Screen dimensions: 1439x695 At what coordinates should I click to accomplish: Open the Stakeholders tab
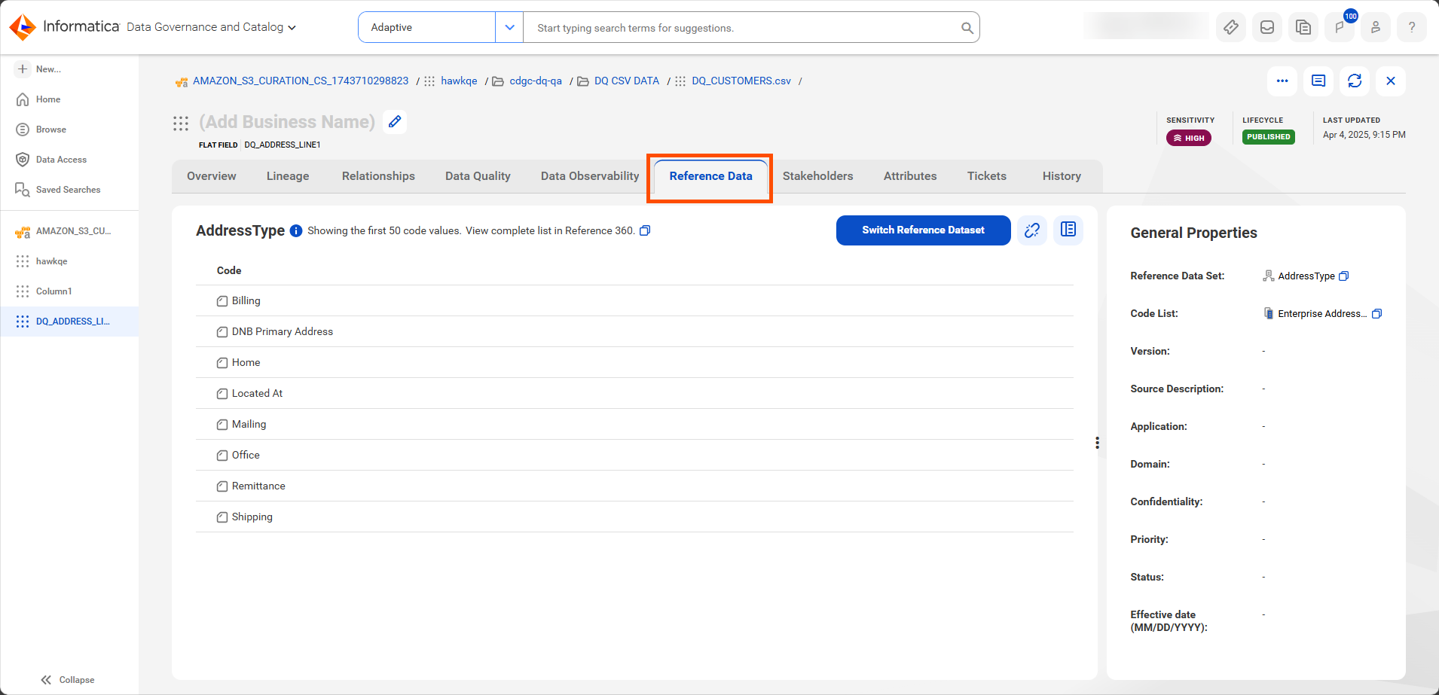coord(818,176)
